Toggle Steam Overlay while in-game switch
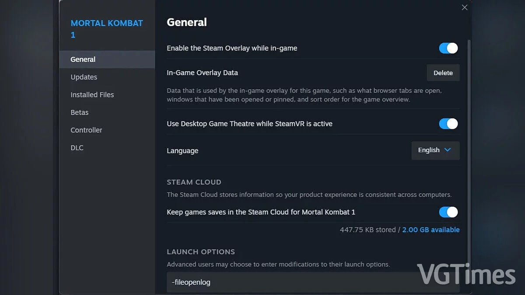 coord(448,48)
